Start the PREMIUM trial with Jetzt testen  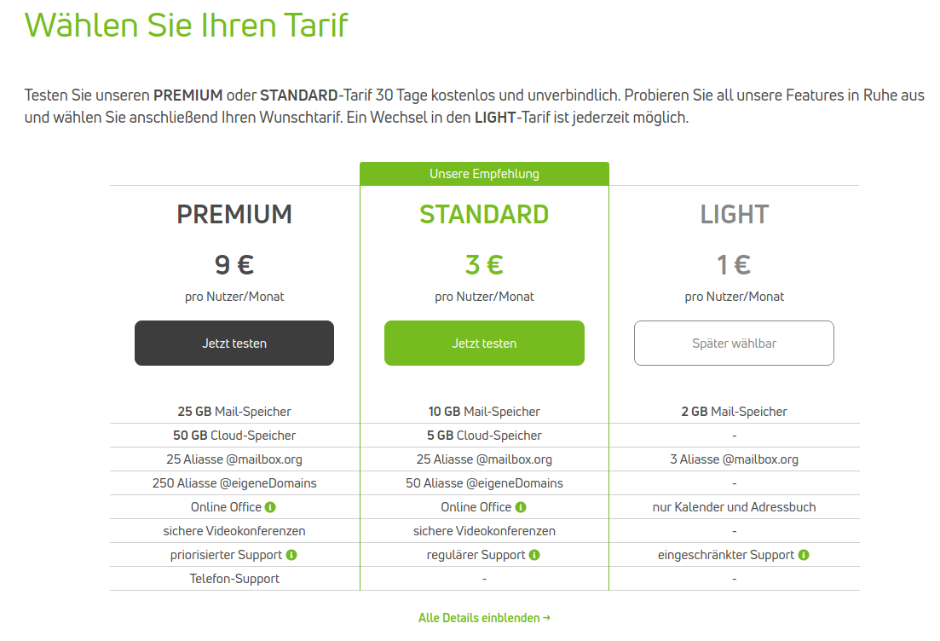[234, 343]
